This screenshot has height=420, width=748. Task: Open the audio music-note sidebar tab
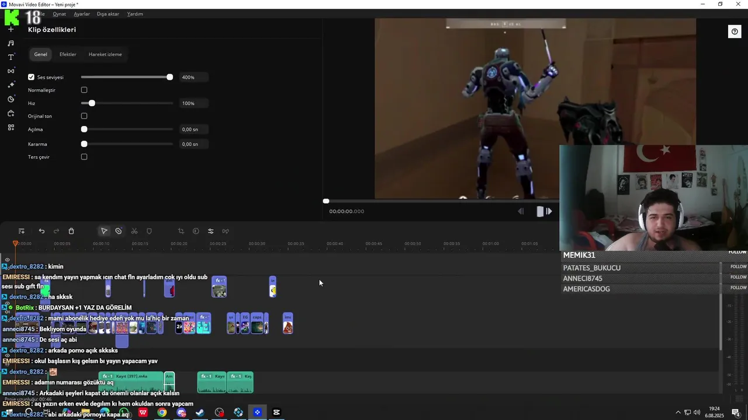[11, 43]
